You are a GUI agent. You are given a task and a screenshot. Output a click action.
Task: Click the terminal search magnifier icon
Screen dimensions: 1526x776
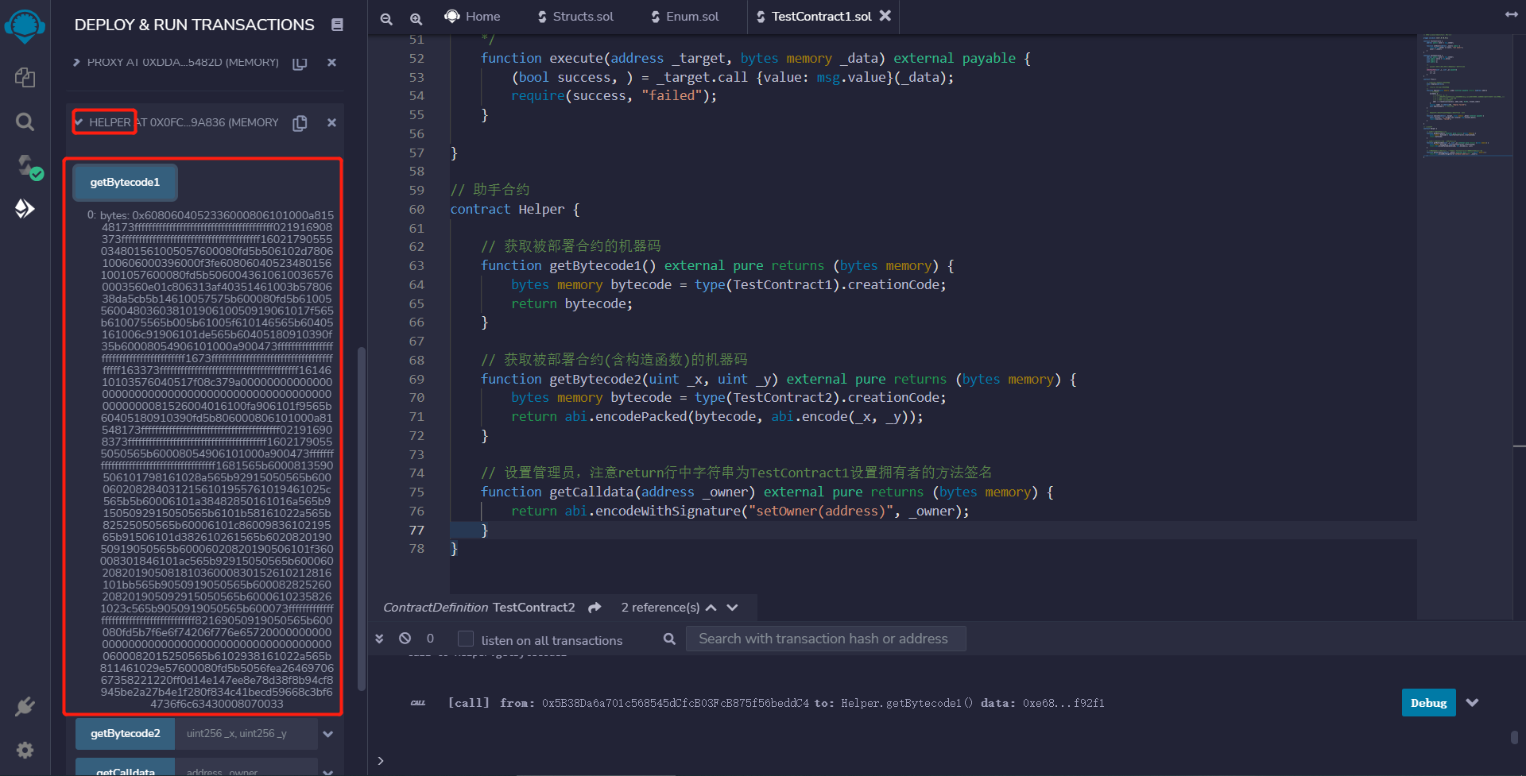point(669,639)
